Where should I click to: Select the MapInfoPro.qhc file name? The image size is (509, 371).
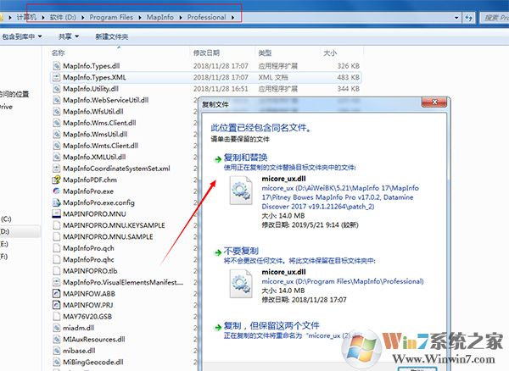click(88, 259)
